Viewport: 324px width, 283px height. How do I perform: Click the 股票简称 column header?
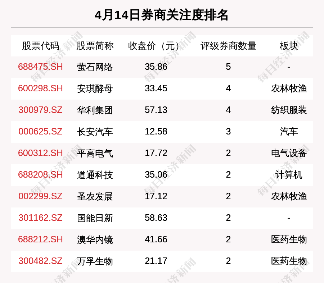click(95, 46)
